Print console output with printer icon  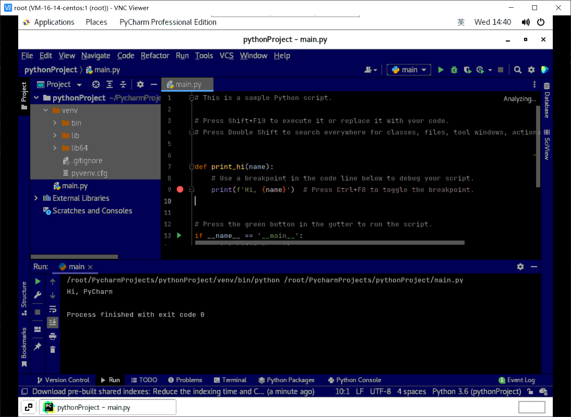(53, 336)
